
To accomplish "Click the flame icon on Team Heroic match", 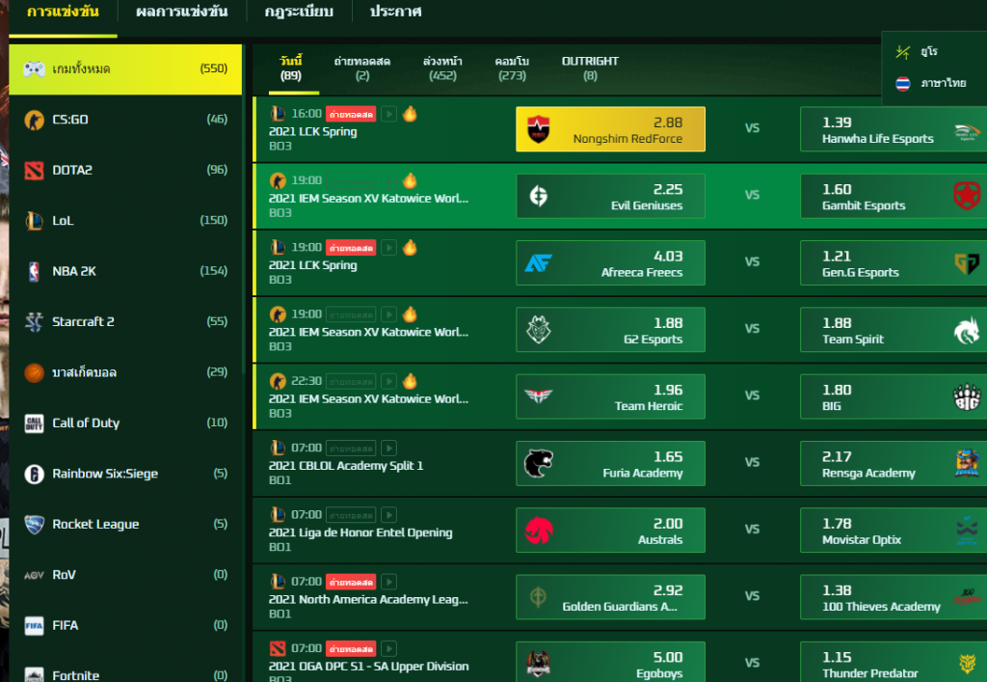I will (x=410, y=381).
